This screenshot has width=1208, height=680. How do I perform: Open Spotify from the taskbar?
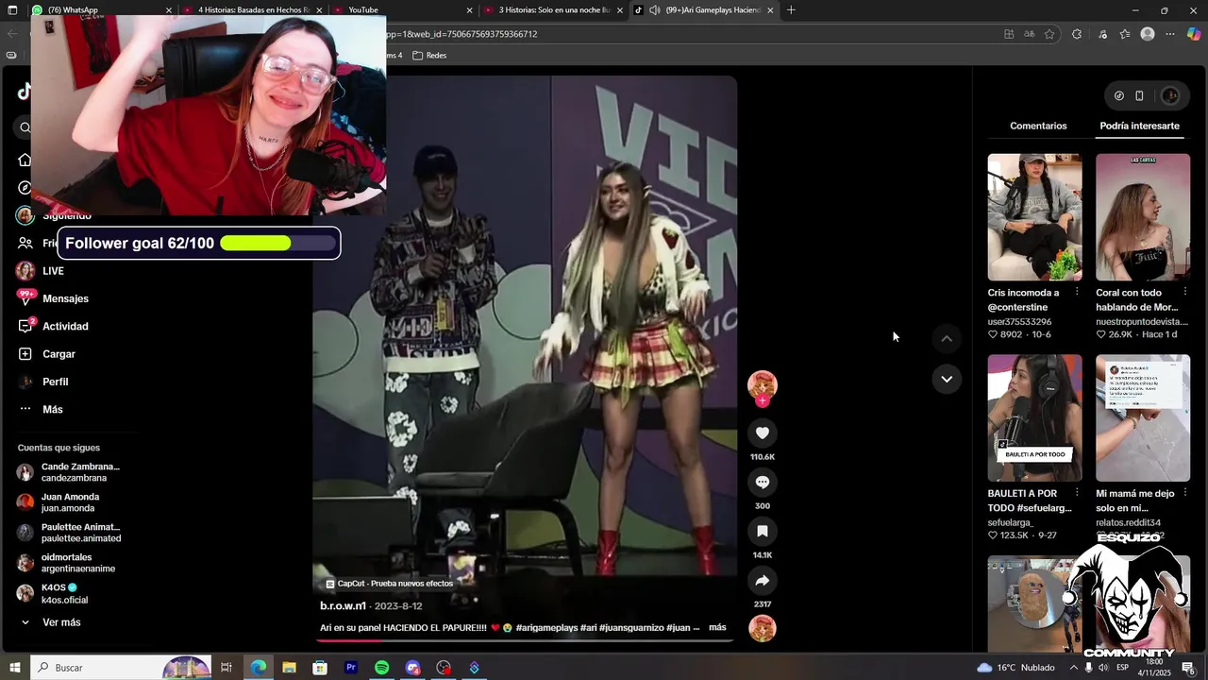pyautogui.click(x=381, y=668)
